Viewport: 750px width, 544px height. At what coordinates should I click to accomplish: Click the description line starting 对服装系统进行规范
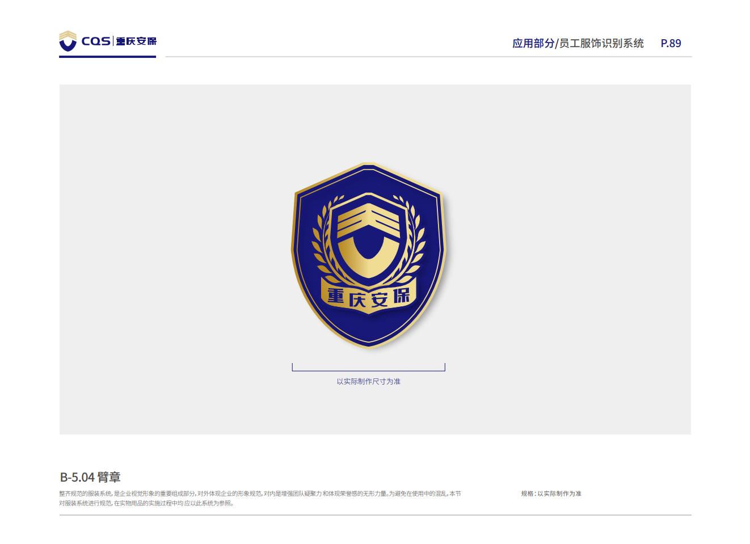tap(146, 503)
